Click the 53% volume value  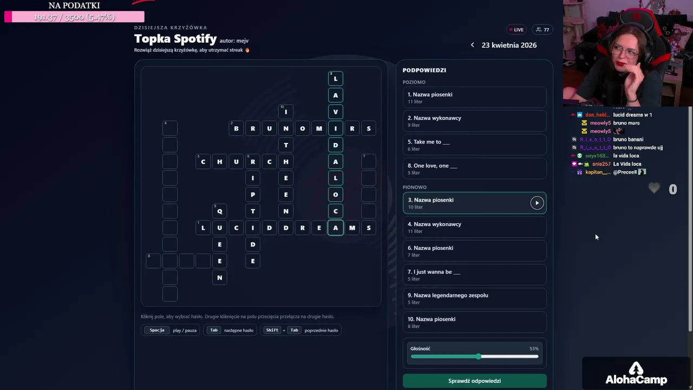click(534, 349)
